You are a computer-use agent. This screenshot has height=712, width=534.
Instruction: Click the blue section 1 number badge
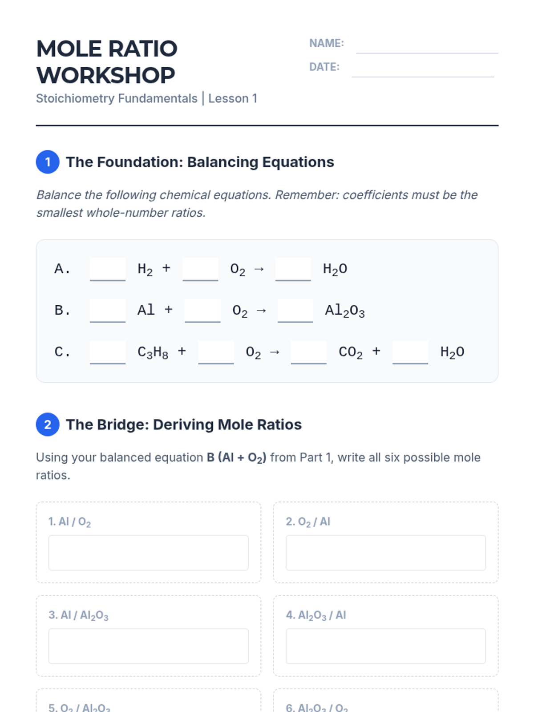[x=48, y=162]
